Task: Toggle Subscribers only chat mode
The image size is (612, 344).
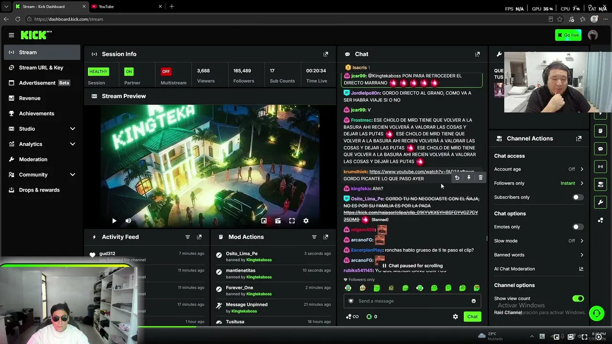Action: point(578,197)
